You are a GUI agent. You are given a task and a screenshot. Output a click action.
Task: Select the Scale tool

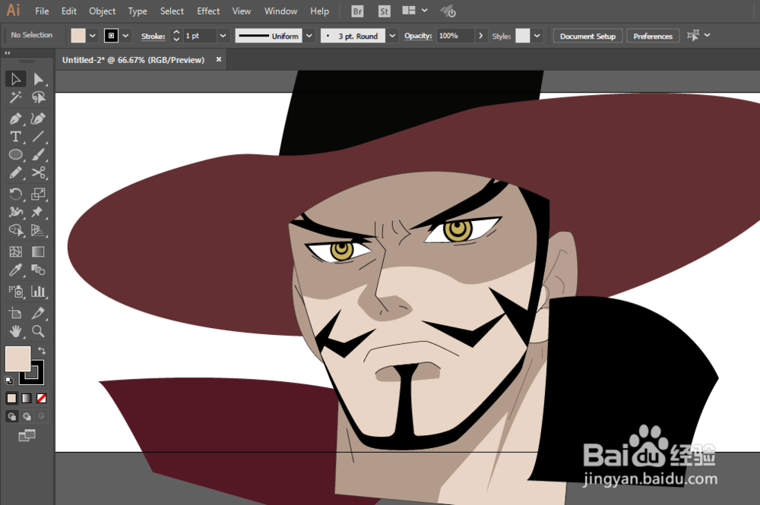tap(38, 194)
